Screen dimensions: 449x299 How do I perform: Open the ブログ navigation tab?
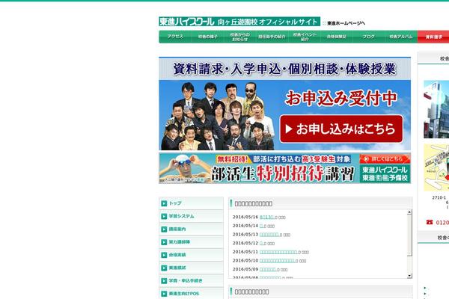(369, 37)
